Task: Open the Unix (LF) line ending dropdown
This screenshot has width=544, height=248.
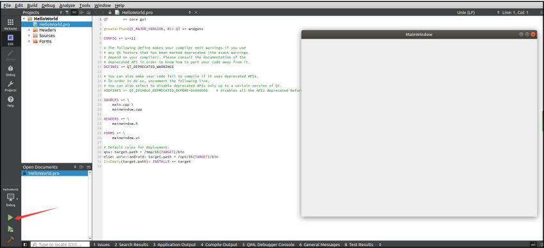Action: [498, 12]
